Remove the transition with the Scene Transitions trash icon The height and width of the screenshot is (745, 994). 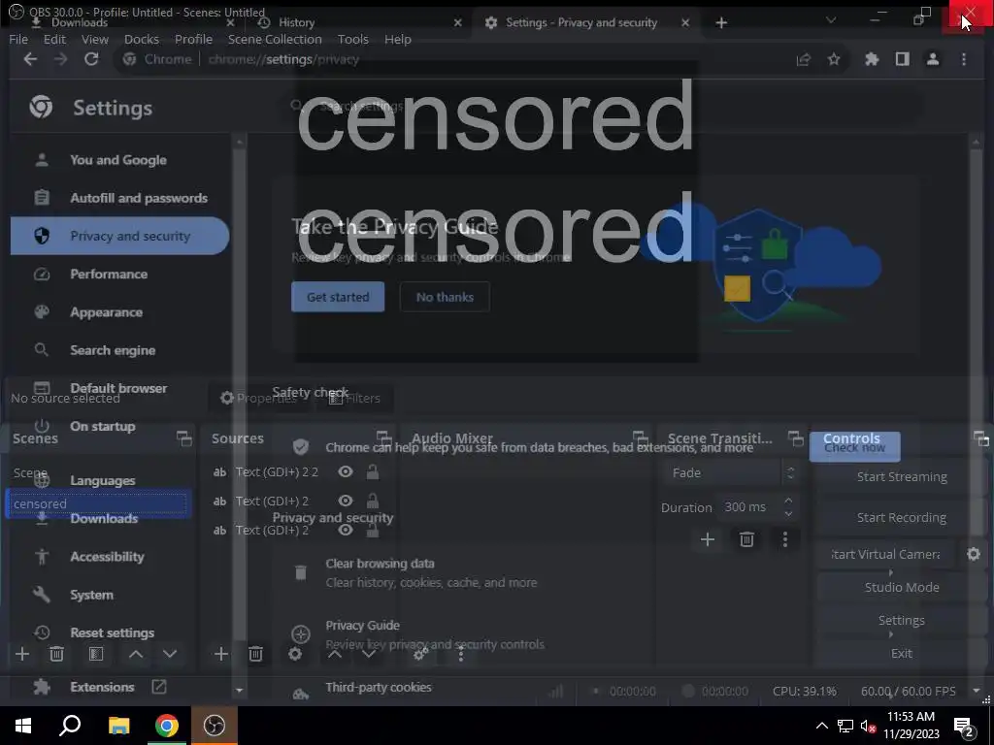pyautogui.click(x=746, y=539)
